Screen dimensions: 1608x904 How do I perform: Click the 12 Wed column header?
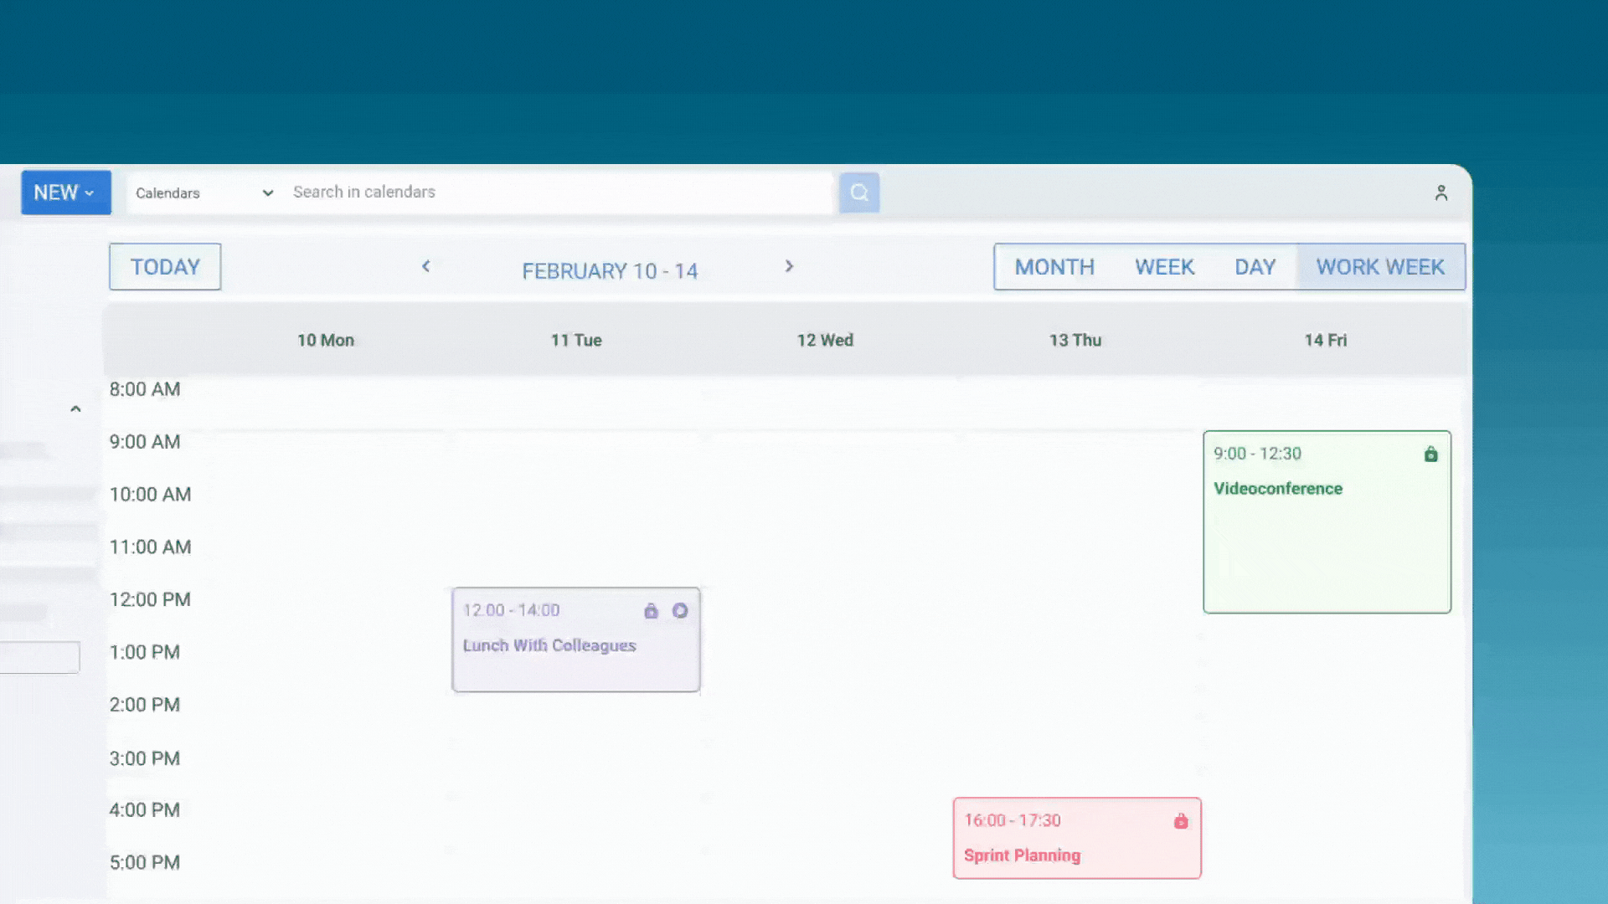point(825,341)
